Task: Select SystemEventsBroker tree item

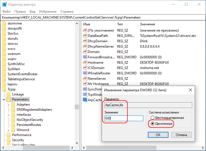Action: pyautogui.click(x=23, y=74)
